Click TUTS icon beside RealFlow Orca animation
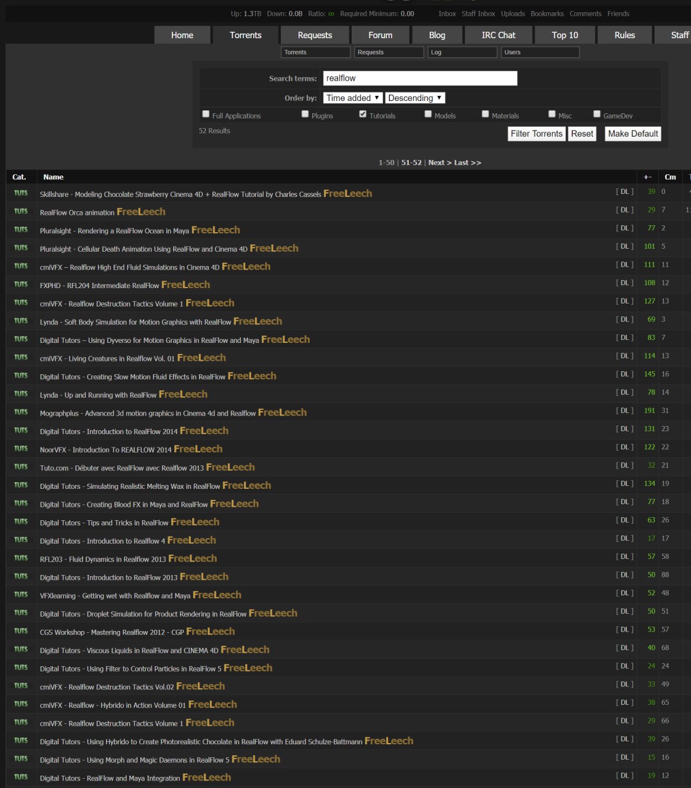Image resolution: width=691 pixels, height=788 pixels. (21, 211)
